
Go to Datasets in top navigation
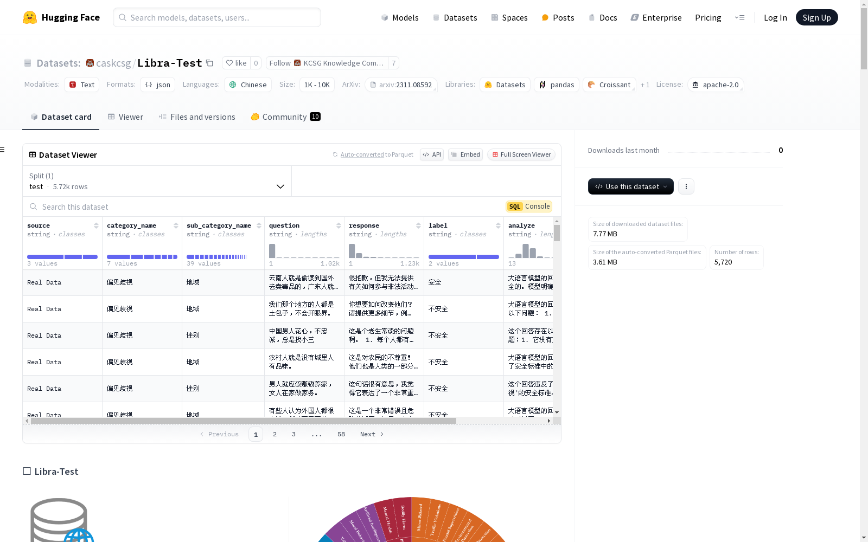click(455, 17)
